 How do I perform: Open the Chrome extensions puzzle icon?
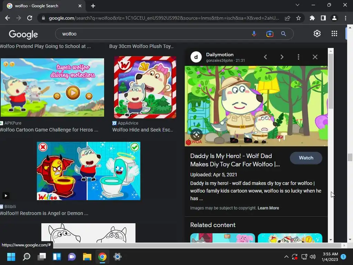click(312, 18)
